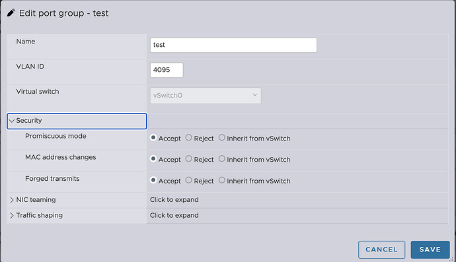Select Reject for Forged transmits

coord(189,180)
